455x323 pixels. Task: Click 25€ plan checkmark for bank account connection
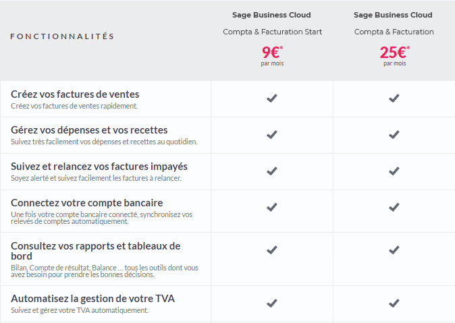[394, 208]
